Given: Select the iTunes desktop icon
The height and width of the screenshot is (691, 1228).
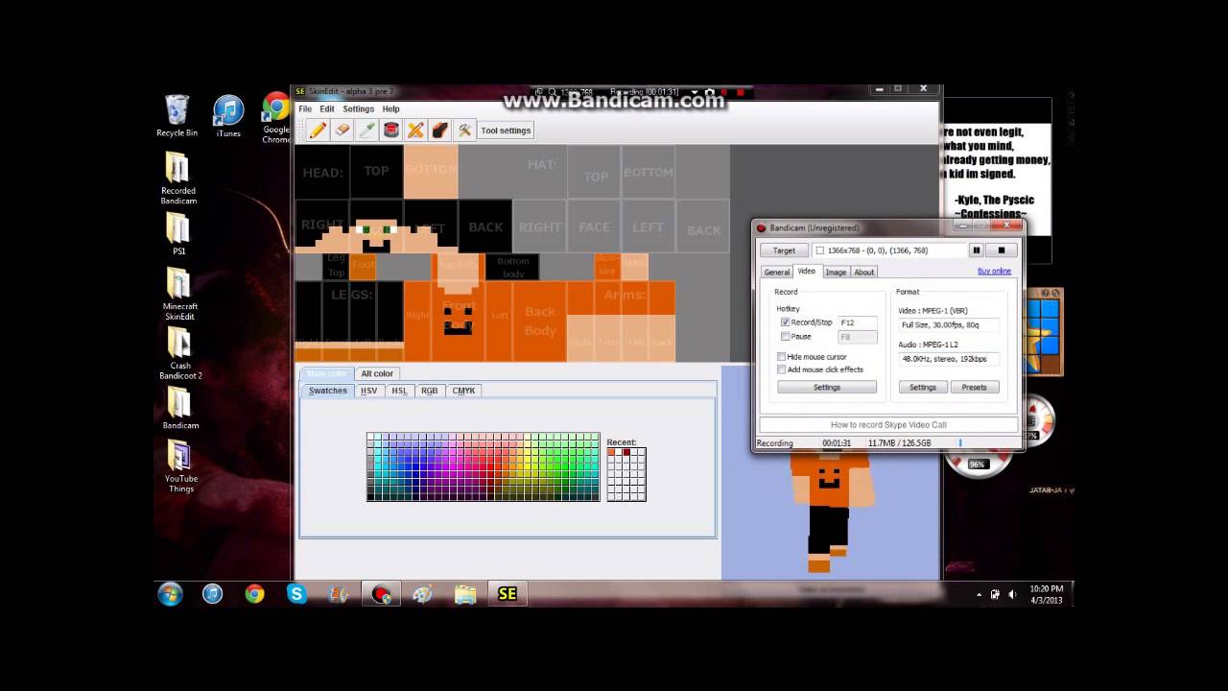Looking at the screenshot, I should click(228, 116).
